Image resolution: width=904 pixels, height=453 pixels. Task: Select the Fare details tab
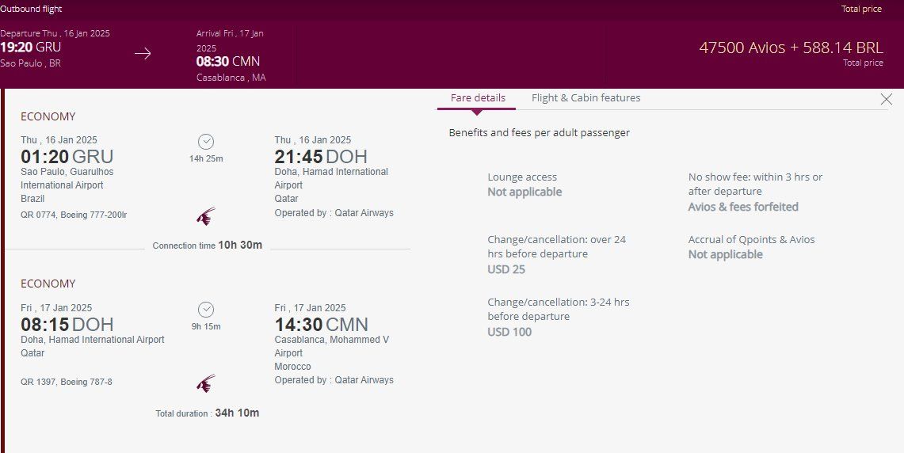[478, 98]
